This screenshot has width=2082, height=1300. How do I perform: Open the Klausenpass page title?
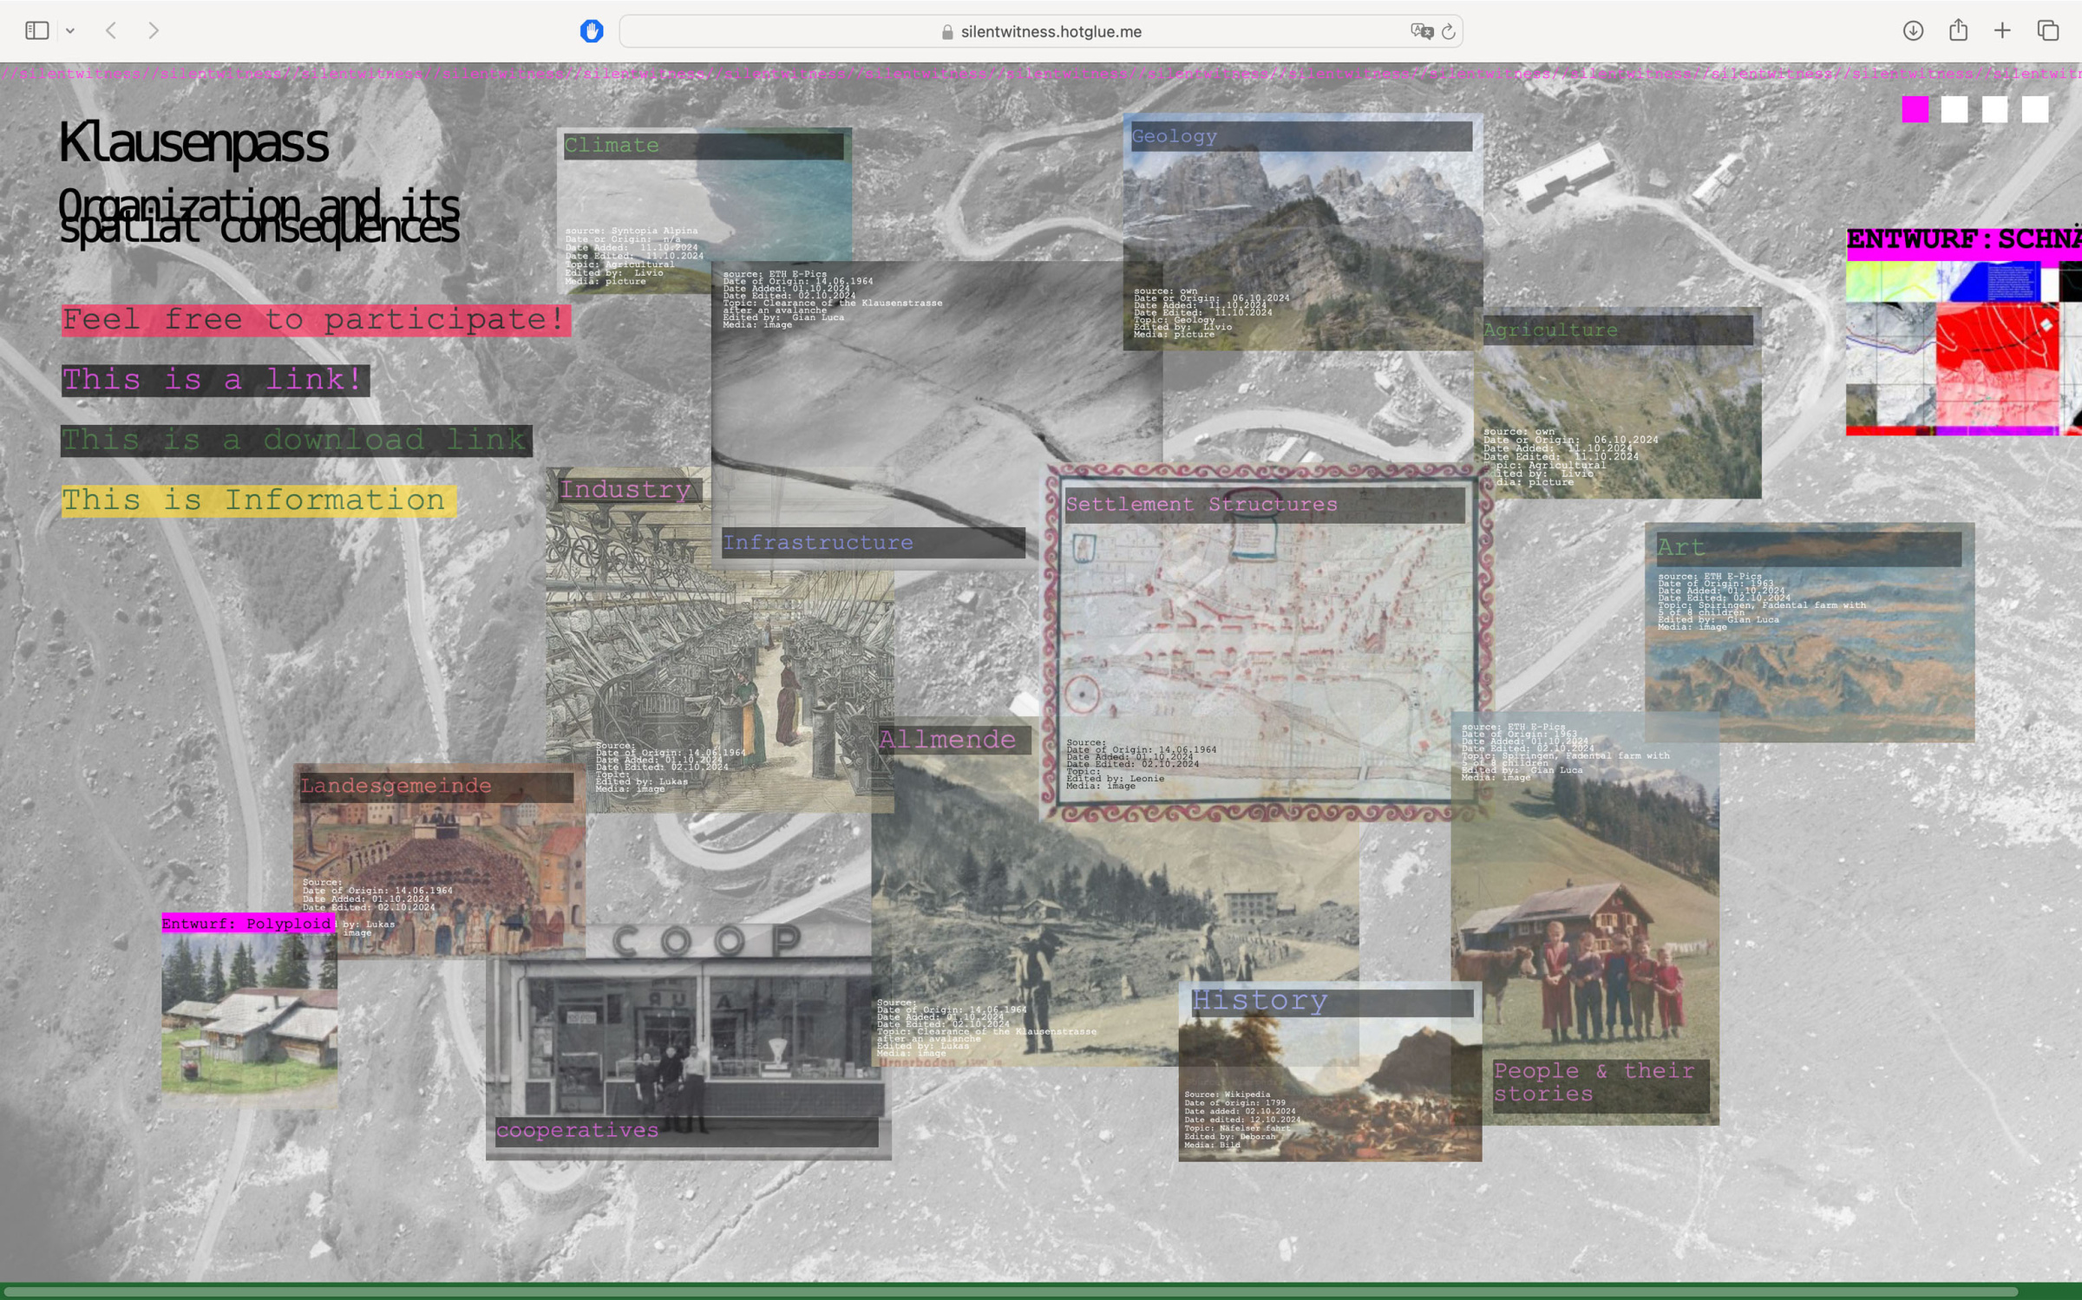[x=193, y=142]
